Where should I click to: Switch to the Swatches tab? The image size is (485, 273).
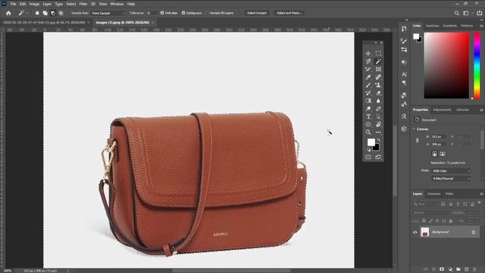[x=433, y=26]
